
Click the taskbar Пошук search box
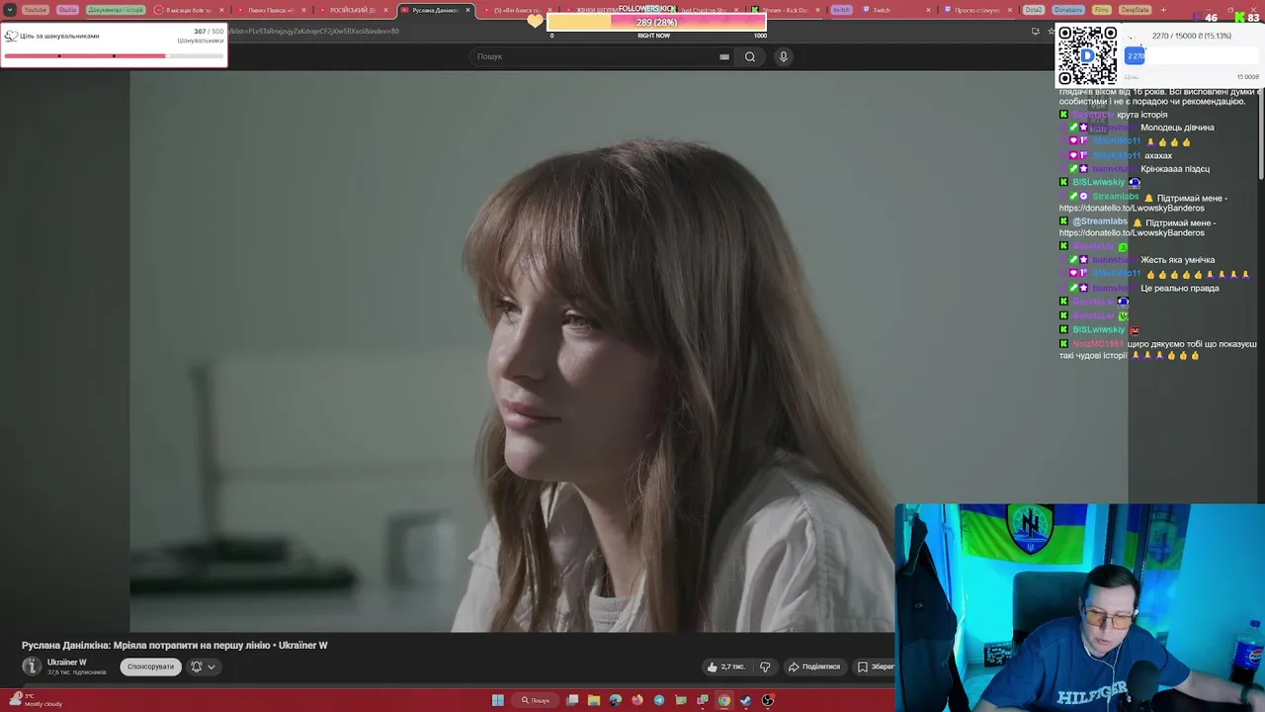536,700
